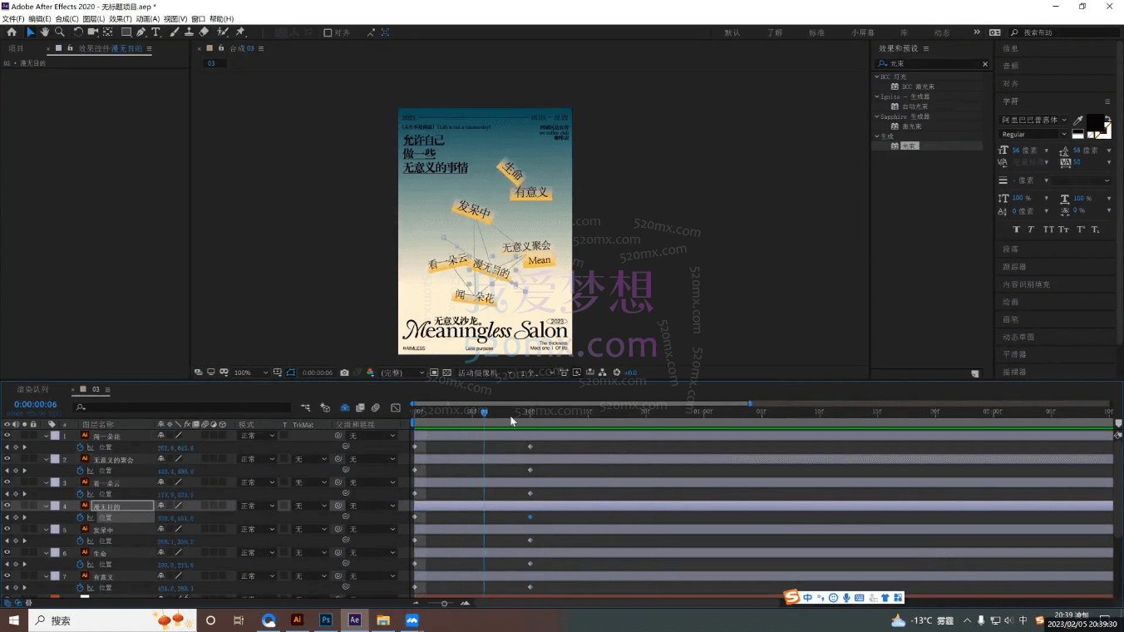Clear the effects search field with X
1124x632 pixels.
click(985, 64)
